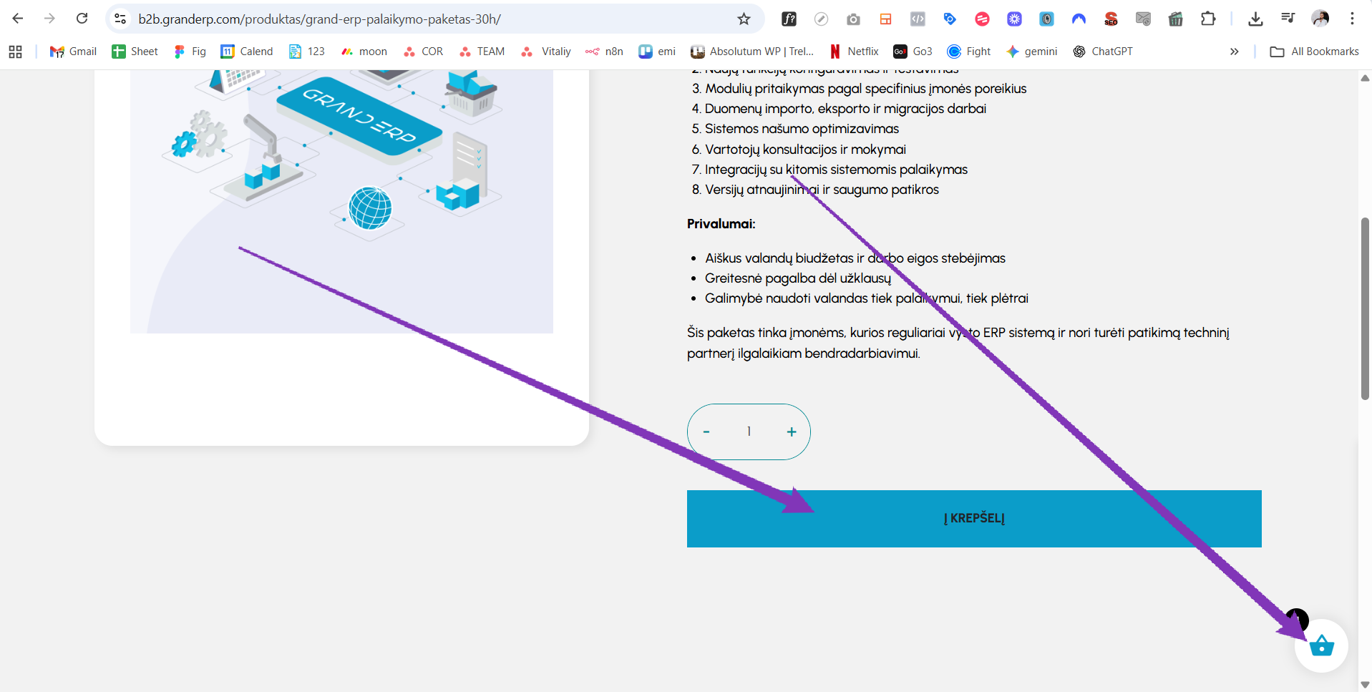The width and height of the screenshot is (1372, 692).
Task: Reload the current product page
Action: [x=82, y=19]
